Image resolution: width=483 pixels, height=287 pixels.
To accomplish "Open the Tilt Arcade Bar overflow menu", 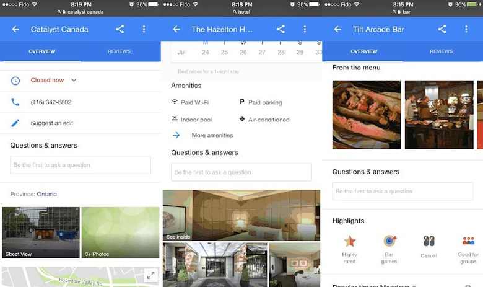I will (466, 29).
